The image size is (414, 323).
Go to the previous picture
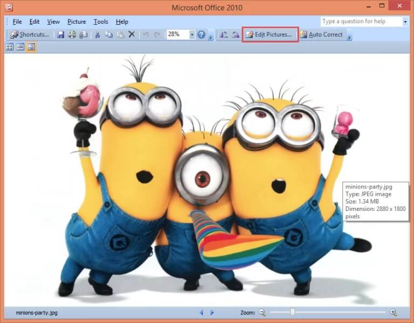202,312
